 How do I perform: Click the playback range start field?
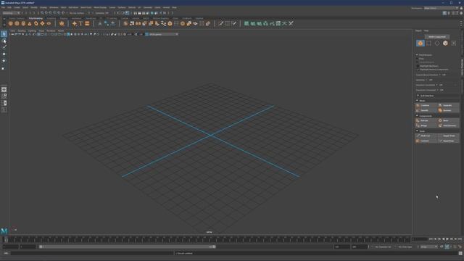(x=28, y=246)
